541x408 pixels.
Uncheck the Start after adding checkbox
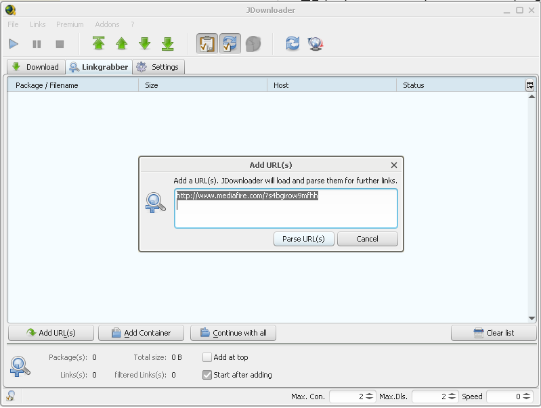point(207,375)
